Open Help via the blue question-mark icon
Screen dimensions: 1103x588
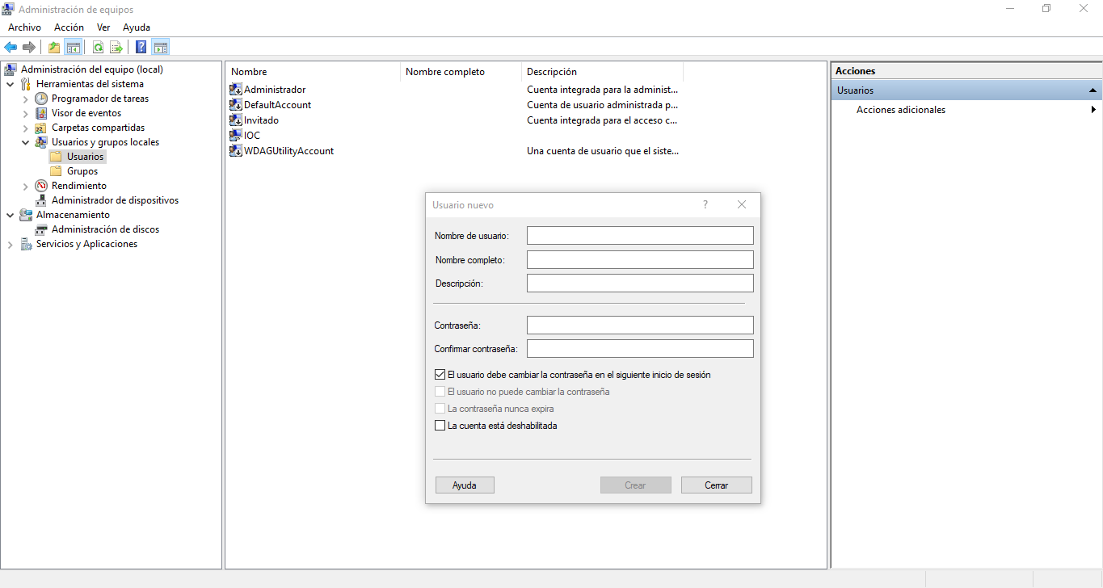(141, 47)
